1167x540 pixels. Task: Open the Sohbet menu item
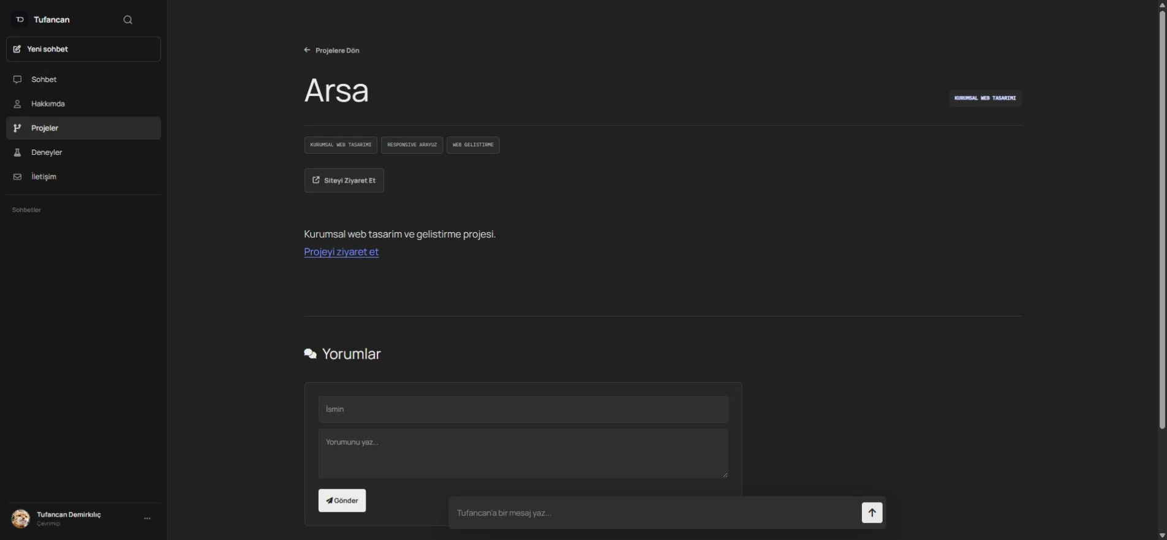83,80
